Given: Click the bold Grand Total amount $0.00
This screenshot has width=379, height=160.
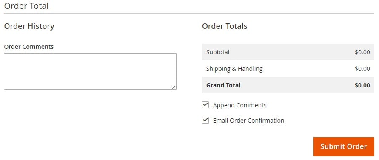Looking at the screenshot, I should [x=362, y=85].
